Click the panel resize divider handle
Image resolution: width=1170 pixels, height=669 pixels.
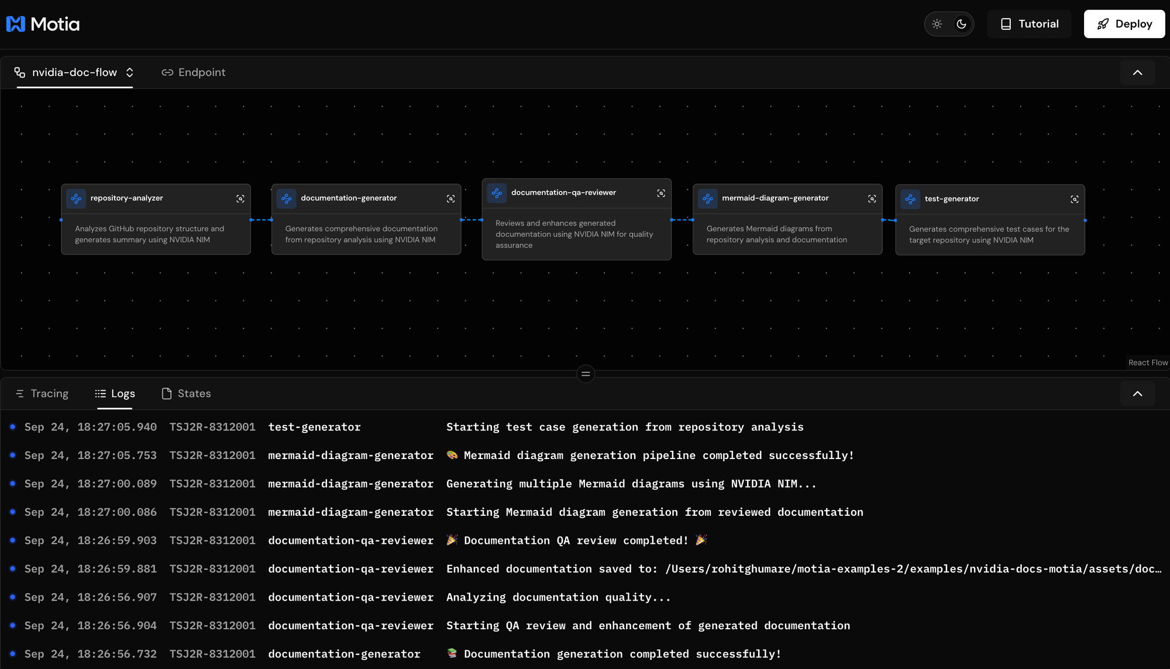pyautogui.click(x=586, y=374)
